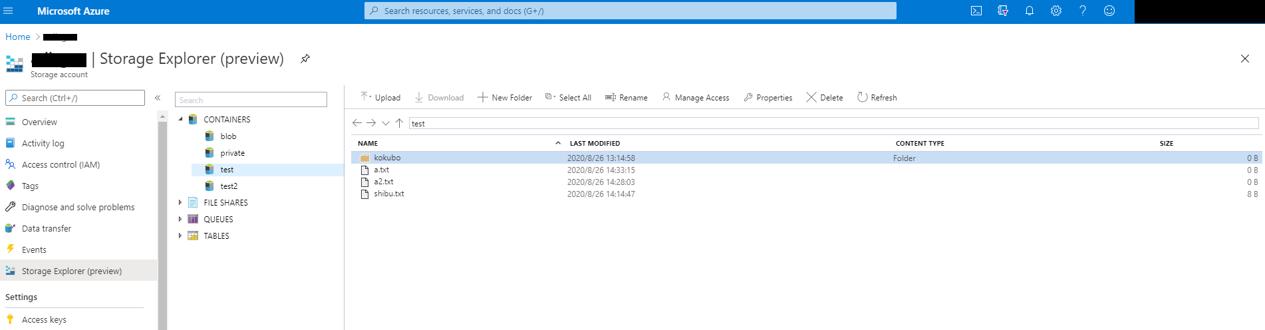Click Select All in toolbar

pyautogui.click(x=568, y=97)
